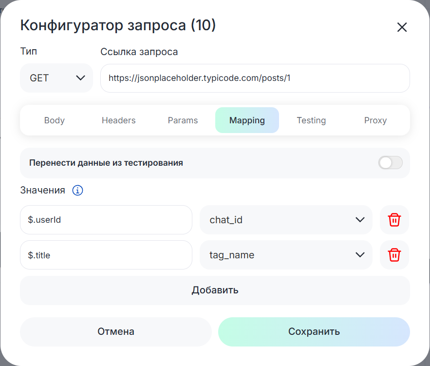Open the Headers tab
430x366 pixels.
click(x=118, y=120)
